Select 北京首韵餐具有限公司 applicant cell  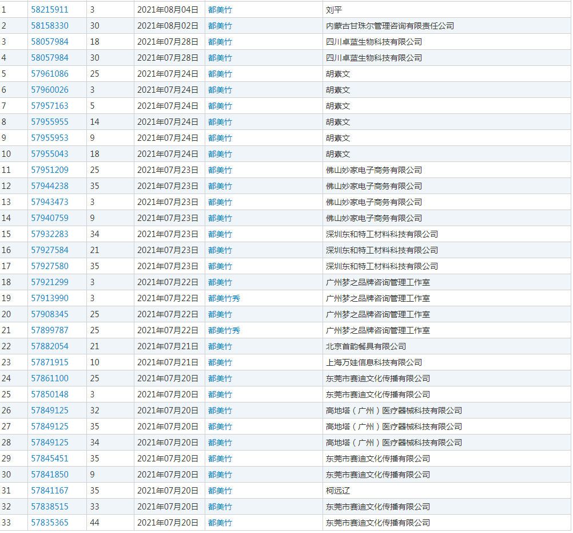click(x=366, y=346)
